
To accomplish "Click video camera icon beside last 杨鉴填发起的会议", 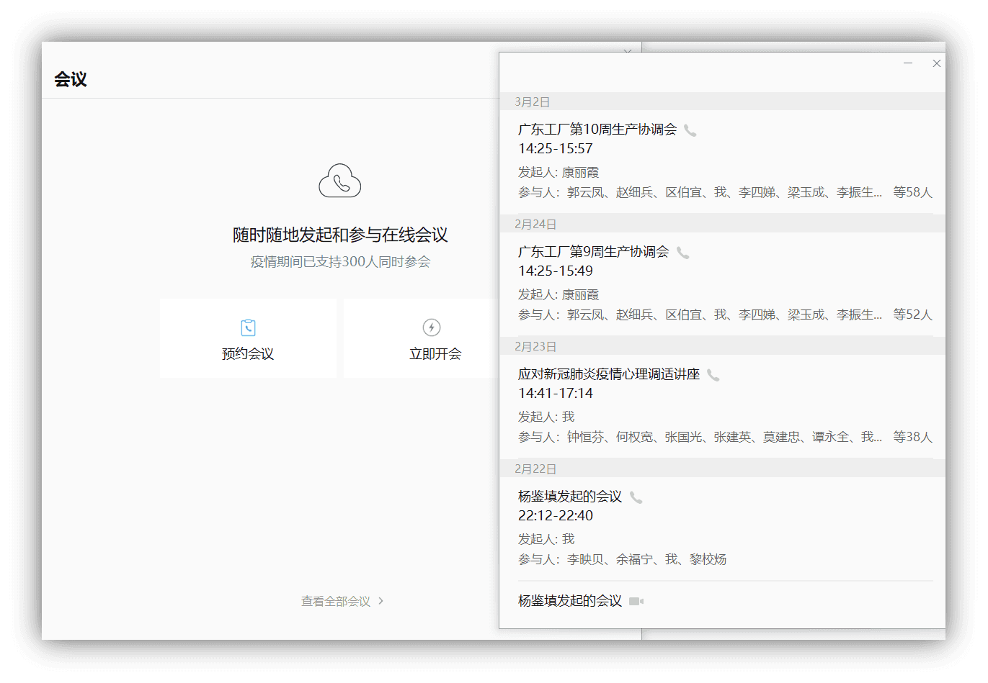I will pyautogui.click(x=636, y=601).
